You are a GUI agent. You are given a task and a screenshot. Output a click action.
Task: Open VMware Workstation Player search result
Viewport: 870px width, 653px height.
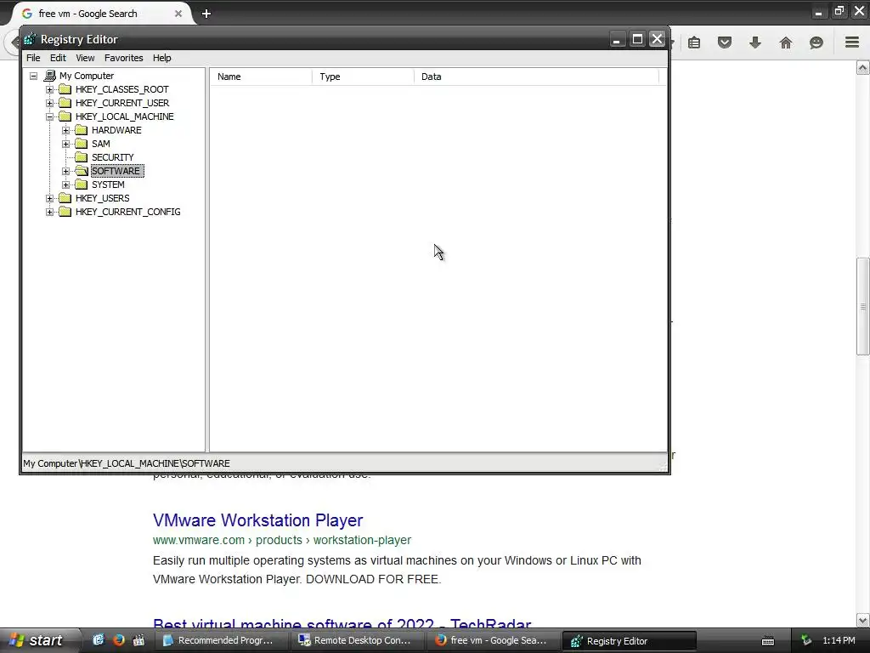pyautogui.click(x=258, y=520)
